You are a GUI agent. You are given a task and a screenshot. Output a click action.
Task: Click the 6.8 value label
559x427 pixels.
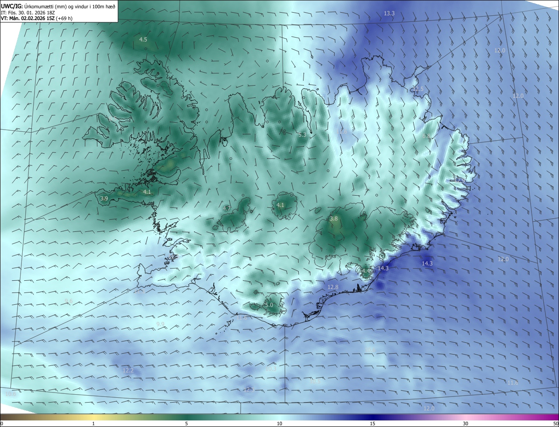coord(426,136)
